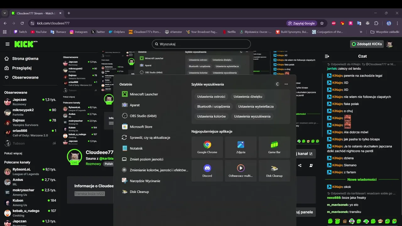Open more options in search panel
The height and width of the screenshot is (226, 402).
pos(286,84)
